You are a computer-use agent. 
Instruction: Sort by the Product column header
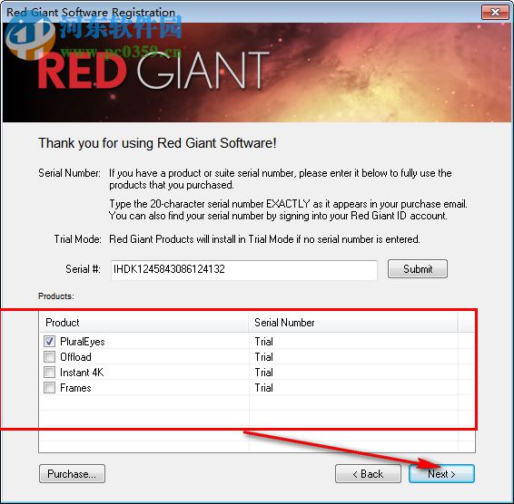pos(143,323)
